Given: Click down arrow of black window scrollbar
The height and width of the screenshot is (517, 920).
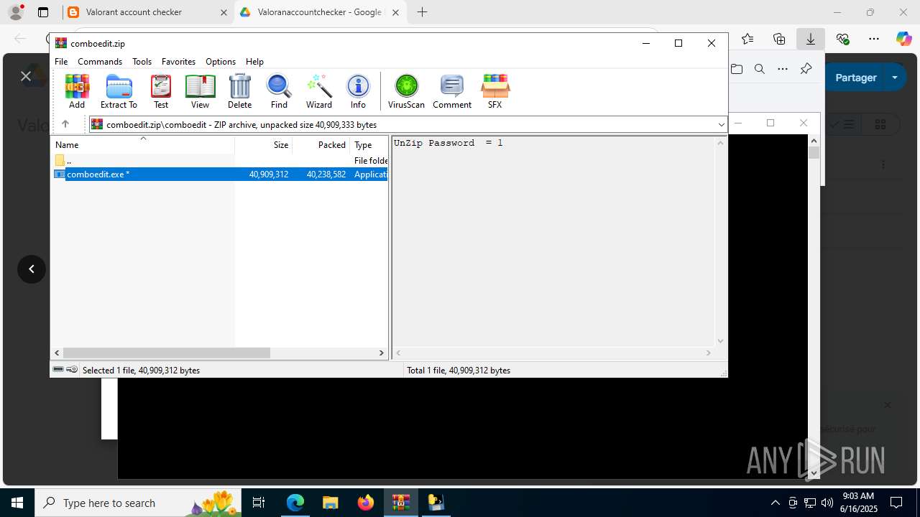Looking at the screenshot, I should click(x=814, y=473).
